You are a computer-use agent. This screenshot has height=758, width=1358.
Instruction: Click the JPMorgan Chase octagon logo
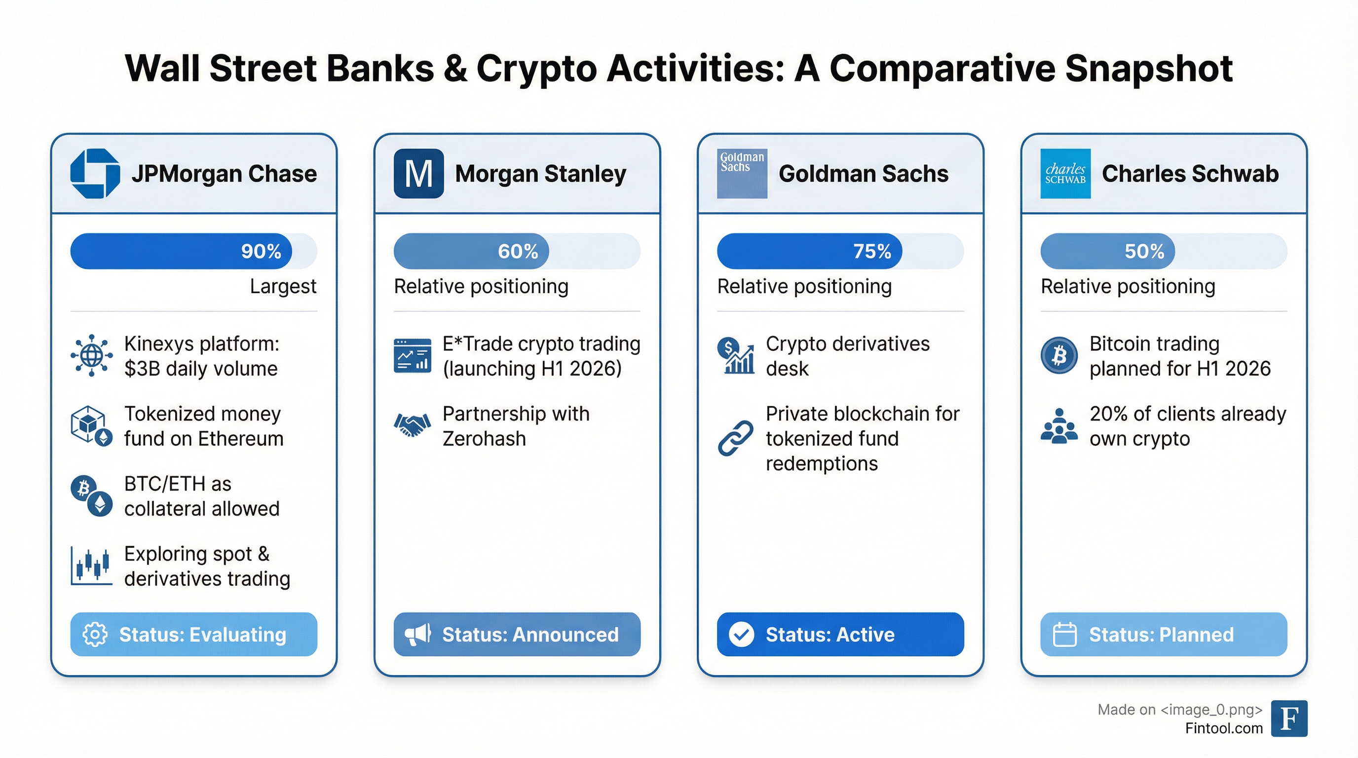[95, 173]
